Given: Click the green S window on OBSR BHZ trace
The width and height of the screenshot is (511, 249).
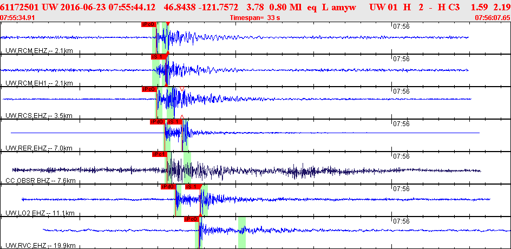Looking at the screenshot, I should click(x=187, y=167).
